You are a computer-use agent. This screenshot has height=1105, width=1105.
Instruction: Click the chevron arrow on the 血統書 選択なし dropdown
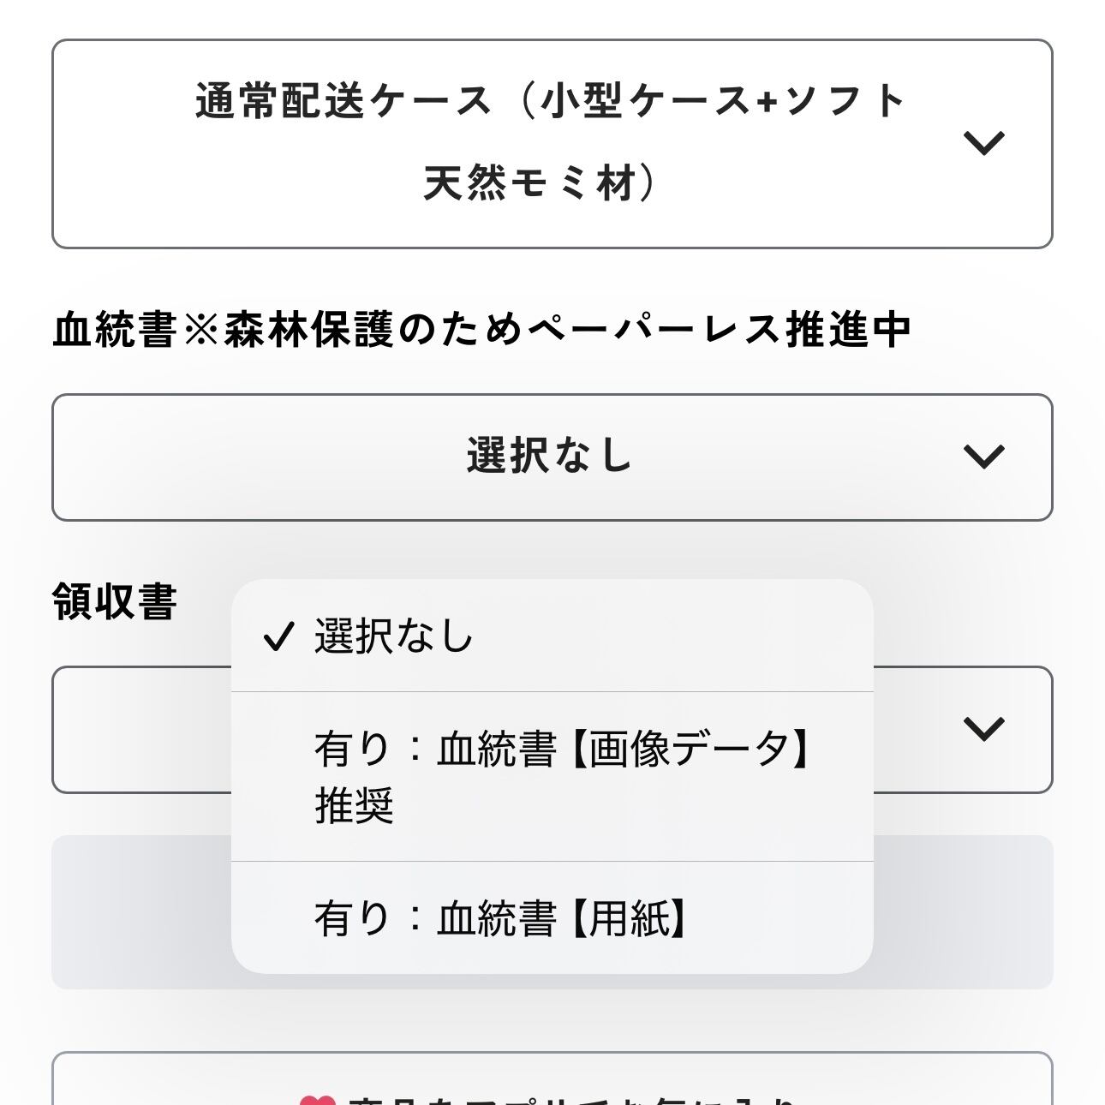click(983, 457)
